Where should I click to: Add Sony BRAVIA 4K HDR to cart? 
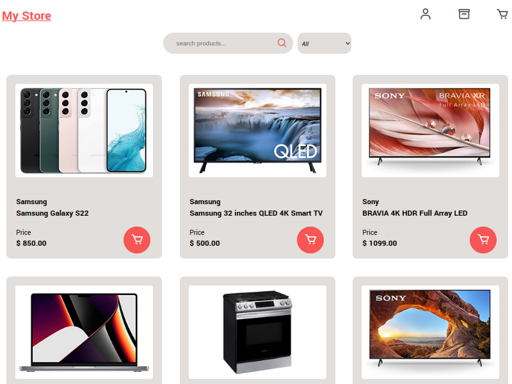pos(483,240)
